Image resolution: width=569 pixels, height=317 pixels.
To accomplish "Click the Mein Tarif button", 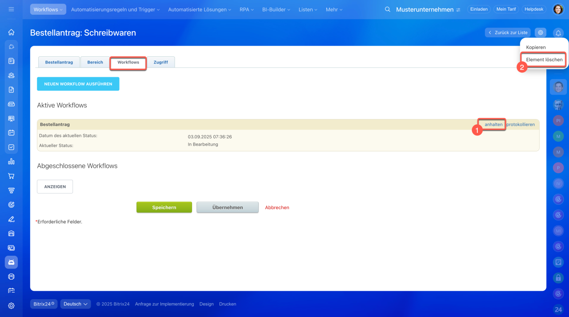I will (x=506, y=9).
